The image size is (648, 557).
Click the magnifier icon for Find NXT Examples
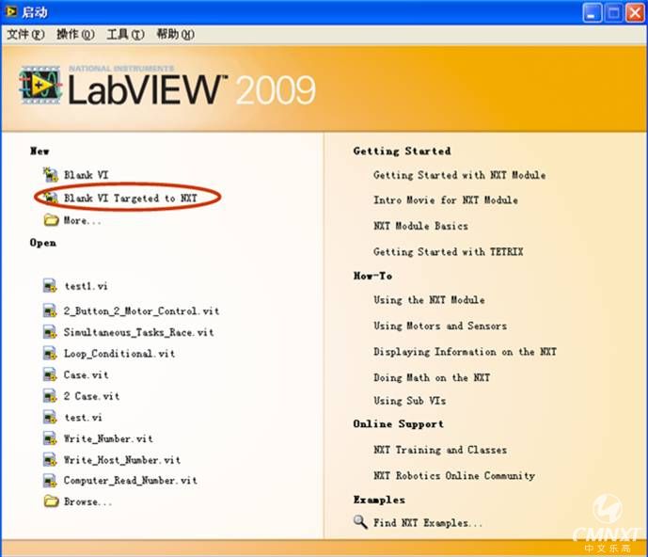pos(360,522)
